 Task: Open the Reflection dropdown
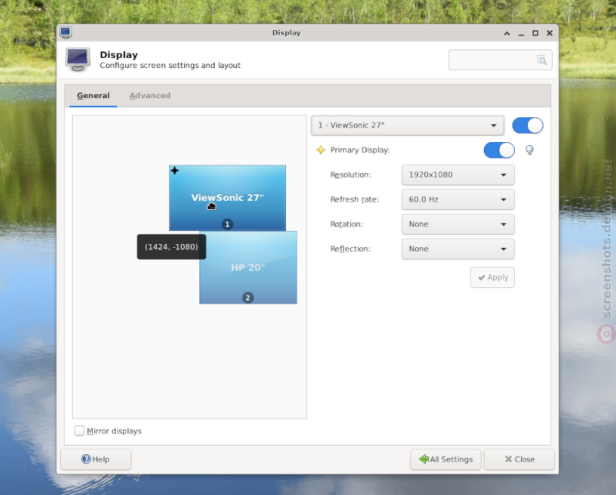coord(458,249)
